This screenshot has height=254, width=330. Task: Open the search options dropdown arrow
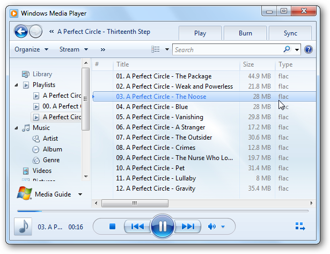tap(297, 50)
